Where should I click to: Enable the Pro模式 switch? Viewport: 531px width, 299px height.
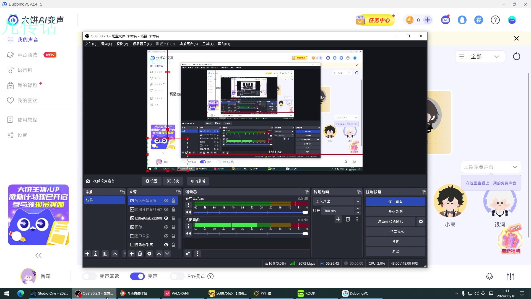[177, 276]
